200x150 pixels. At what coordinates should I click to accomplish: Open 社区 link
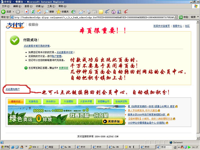(x=187, y=26)
